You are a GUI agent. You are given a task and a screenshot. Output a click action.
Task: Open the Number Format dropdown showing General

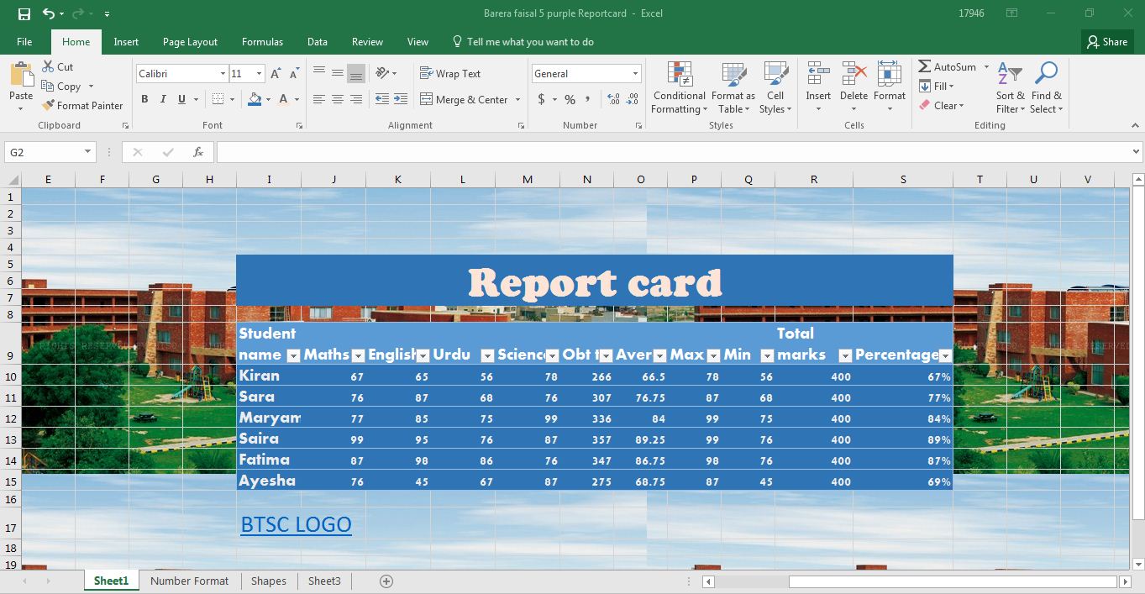click(x=634, y=72)
